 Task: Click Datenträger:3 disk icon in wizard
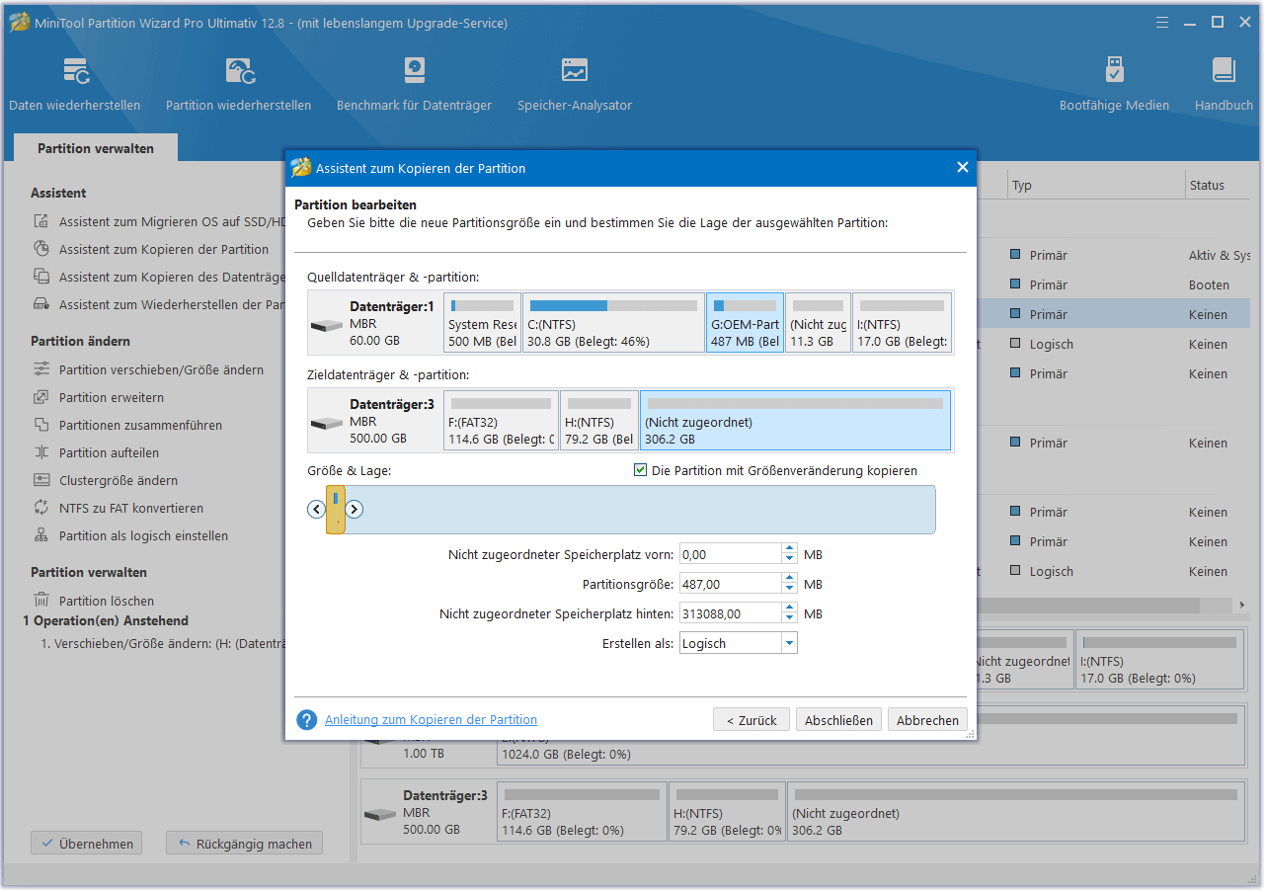[x=327, y=422]
